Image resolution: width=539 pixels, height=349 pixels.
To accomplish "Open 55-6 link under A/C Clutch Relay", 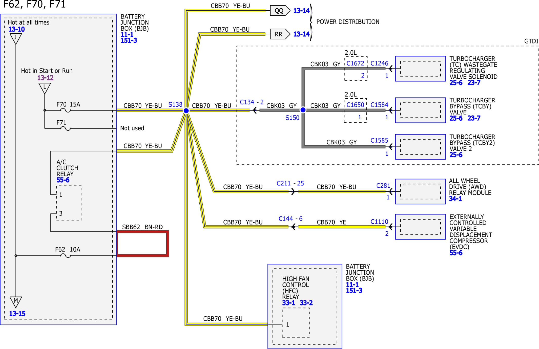I will tap(63, 180).
